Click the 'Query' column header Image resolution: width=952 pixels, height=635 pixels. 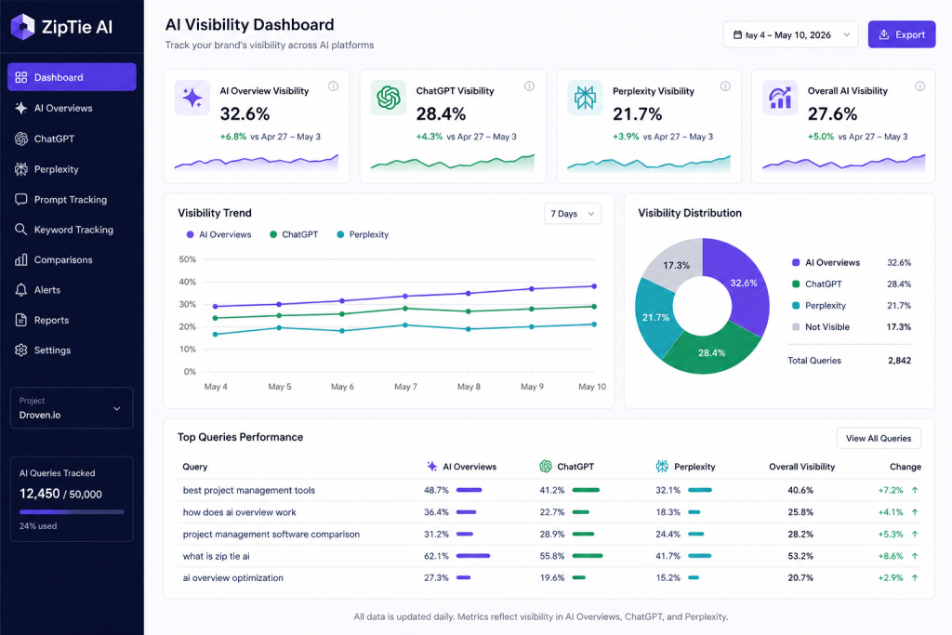pos(195,467)
